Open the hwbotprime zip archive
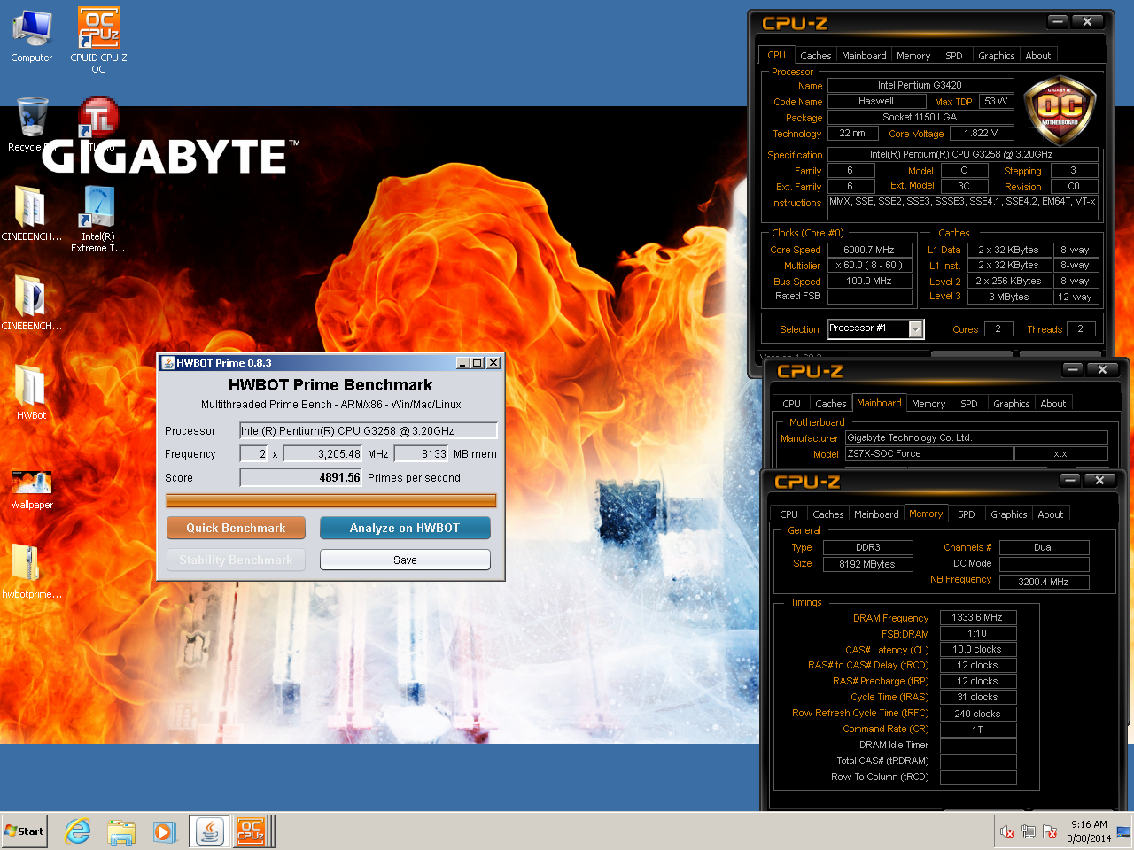 point(31,571)
